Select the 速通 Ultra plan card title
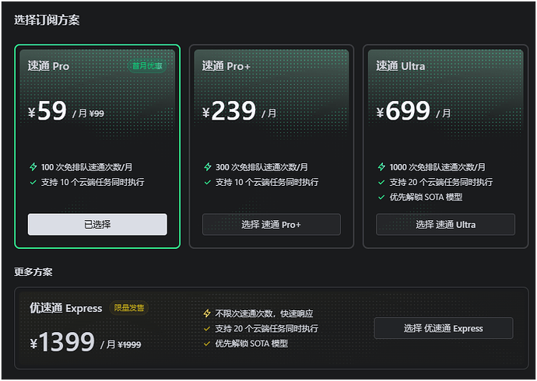Screen dimensions: 537x381 tap(400, 65)
